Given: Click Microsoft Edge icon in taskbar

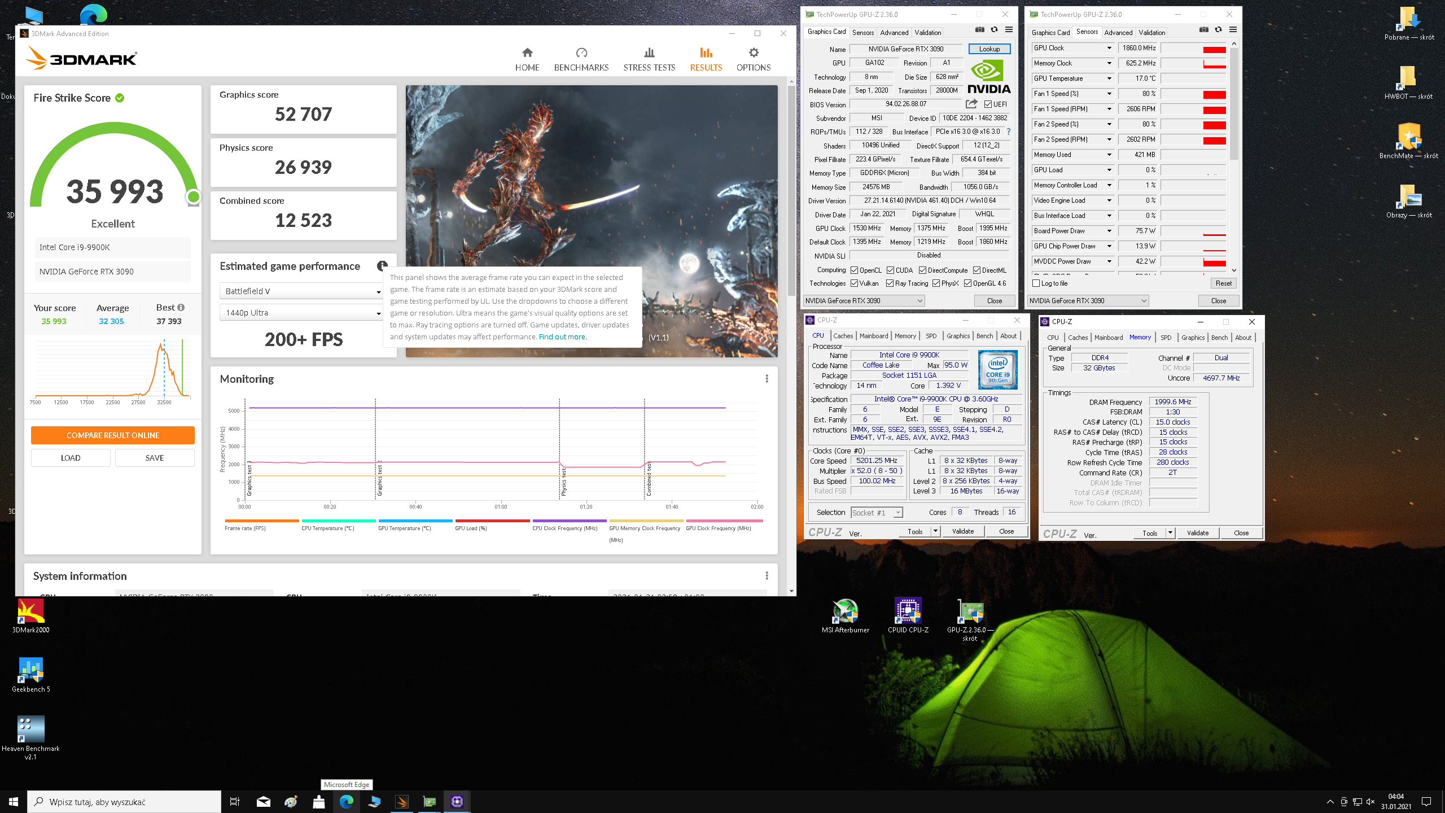Looking at the screenshot, I should tap(346, 801).
